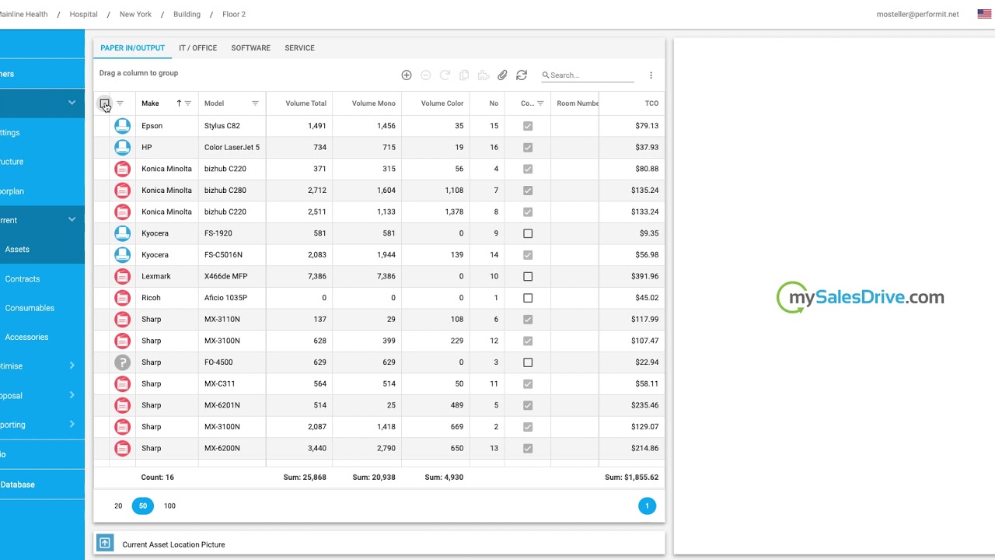995x560 pixels.
Task: Click the Make column filter icon
Action: [187, 103]
